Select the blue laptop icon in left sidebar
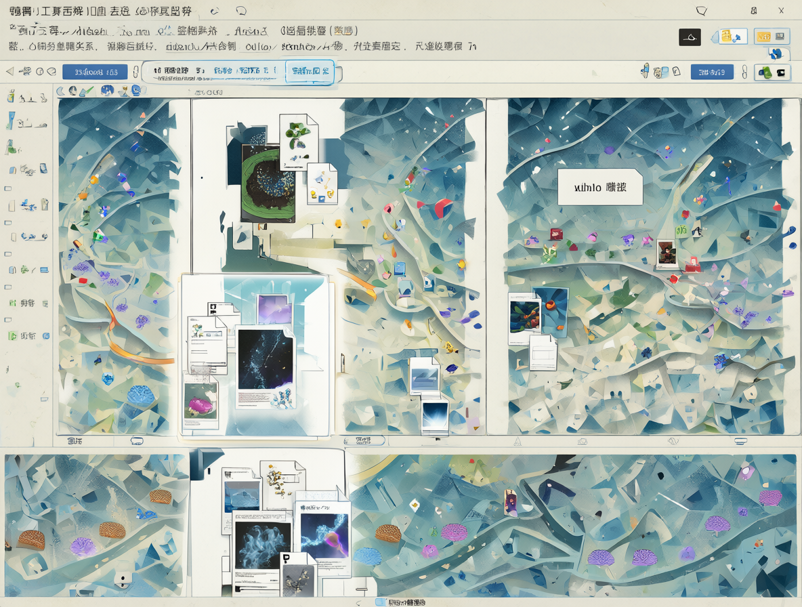Viewport: 802px width, 607px height. coord(45,270)
